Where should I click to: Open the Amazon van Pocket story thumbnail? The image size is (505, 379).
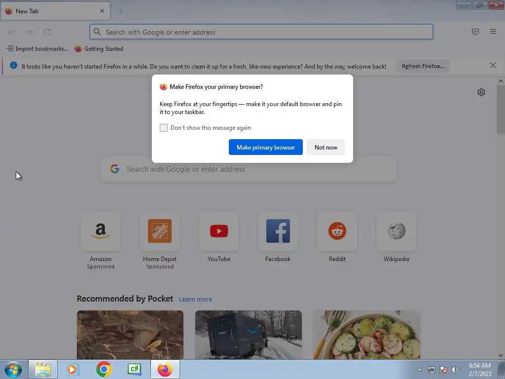point(249,335)
